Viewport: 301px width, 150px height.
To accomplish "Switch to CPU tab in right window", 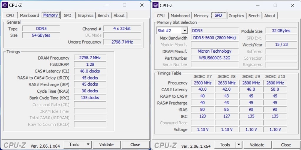I will (x=161, y=16).
